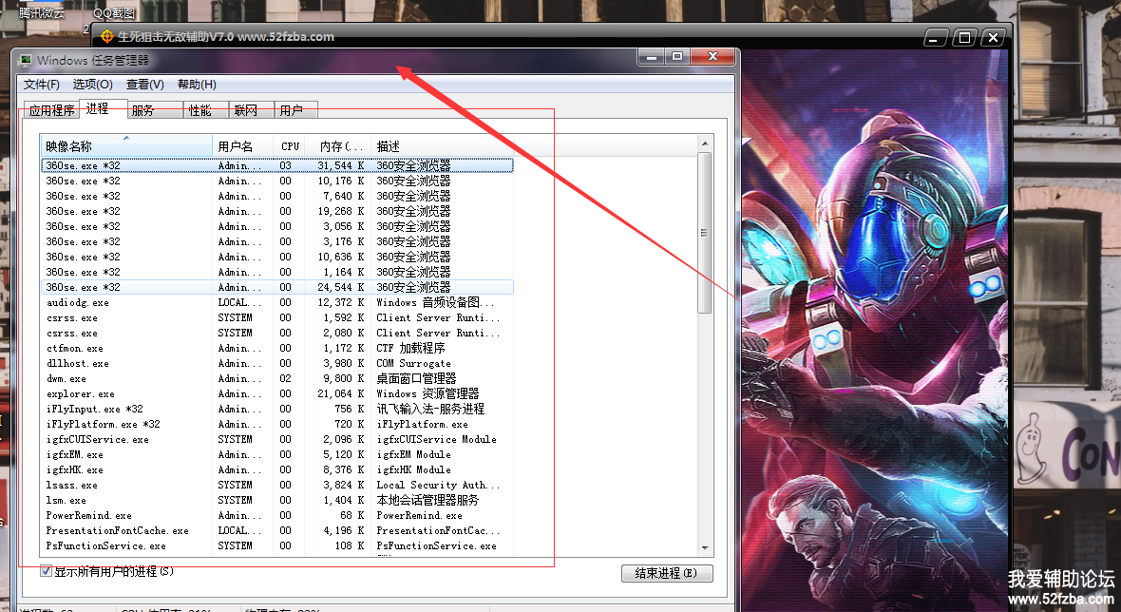Click the process list scrollbar thumb
Image resolution: width=1121 pixels, height=612 pixels.
[x=705, y=233]
